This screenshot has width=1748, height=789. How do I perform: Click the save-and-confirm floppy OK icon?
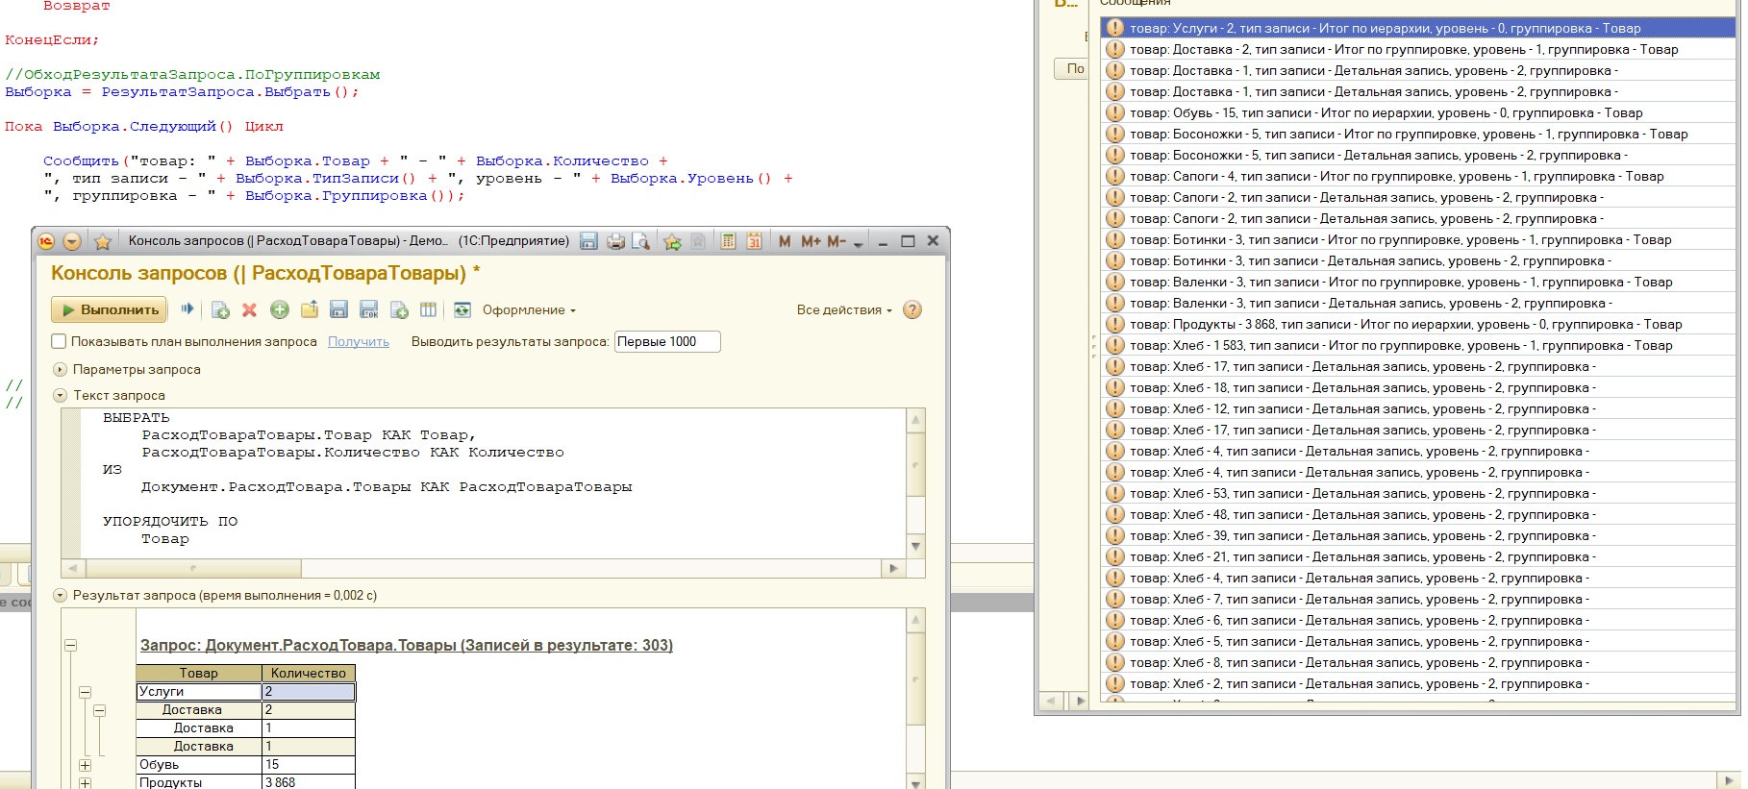point(368,309)
